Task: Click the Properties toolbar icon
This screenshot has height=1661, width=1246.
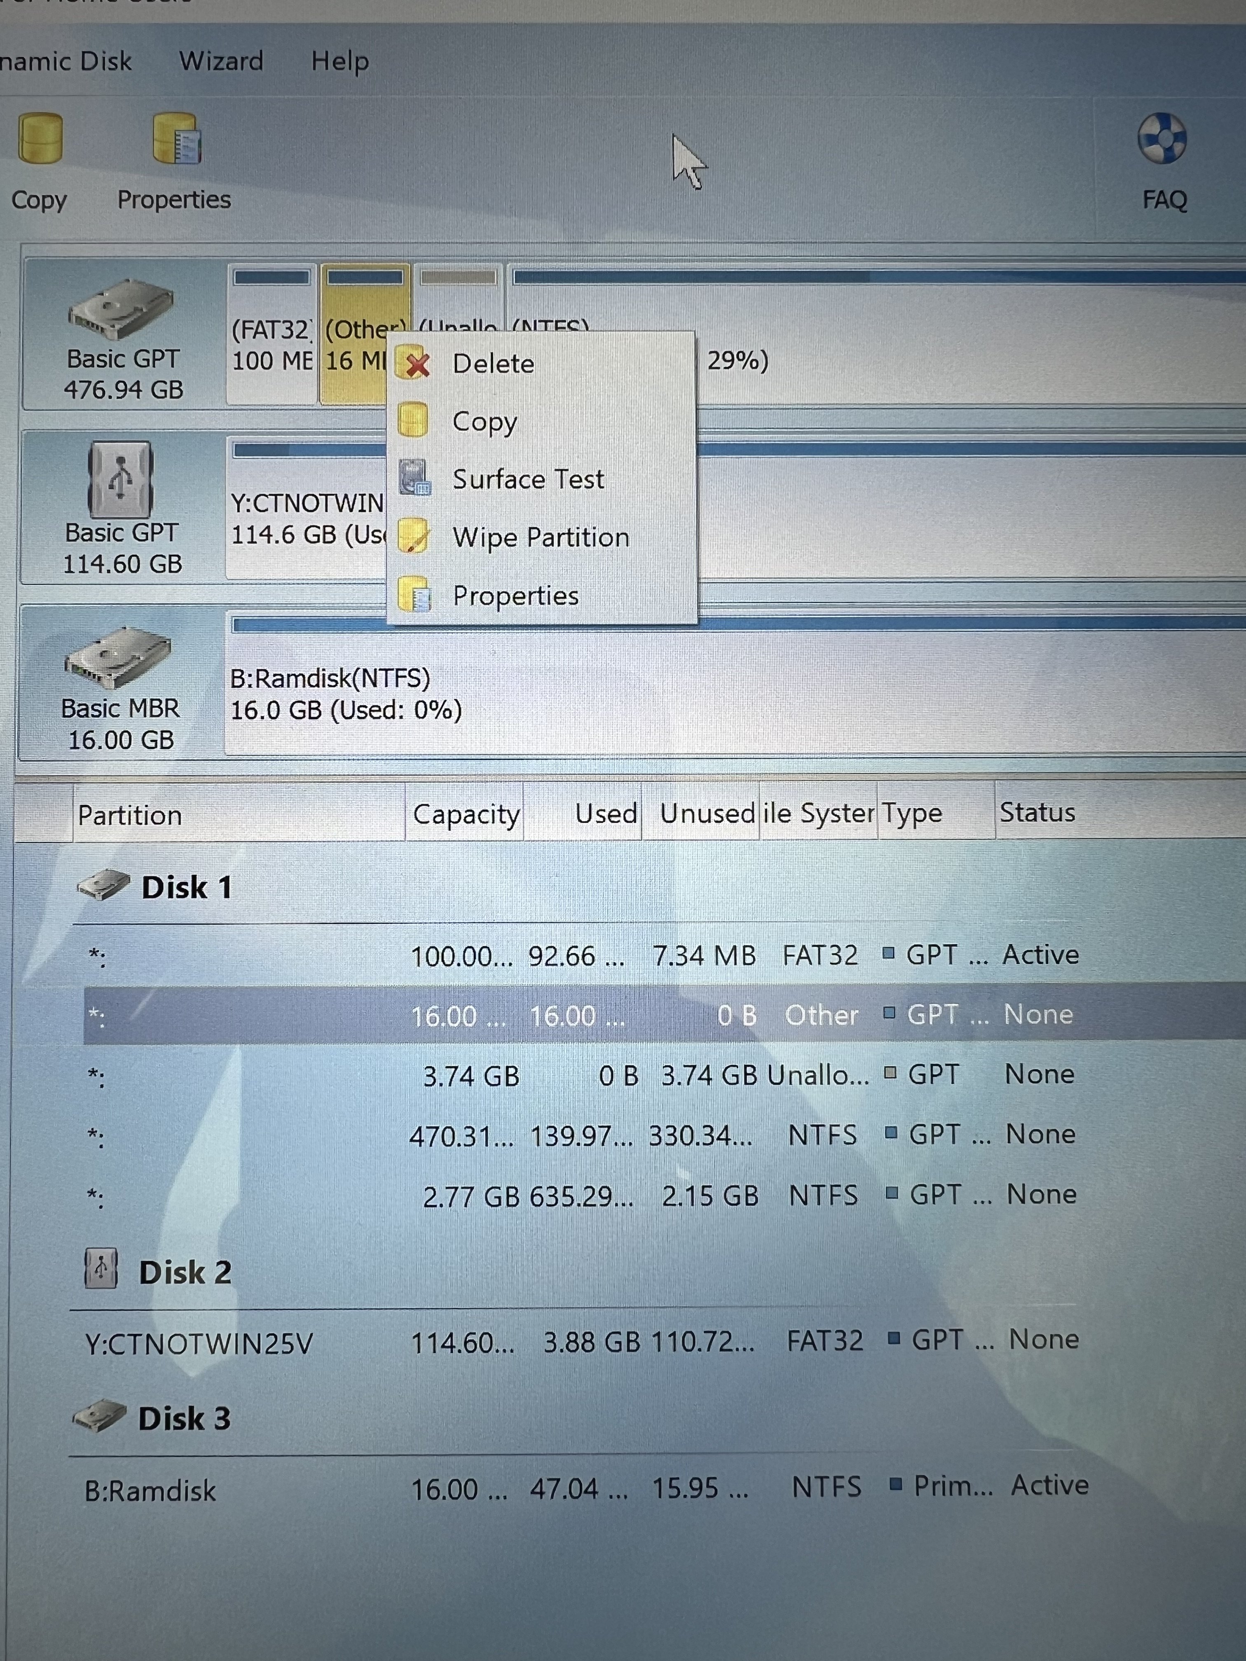Action: [x=176, y=139]
